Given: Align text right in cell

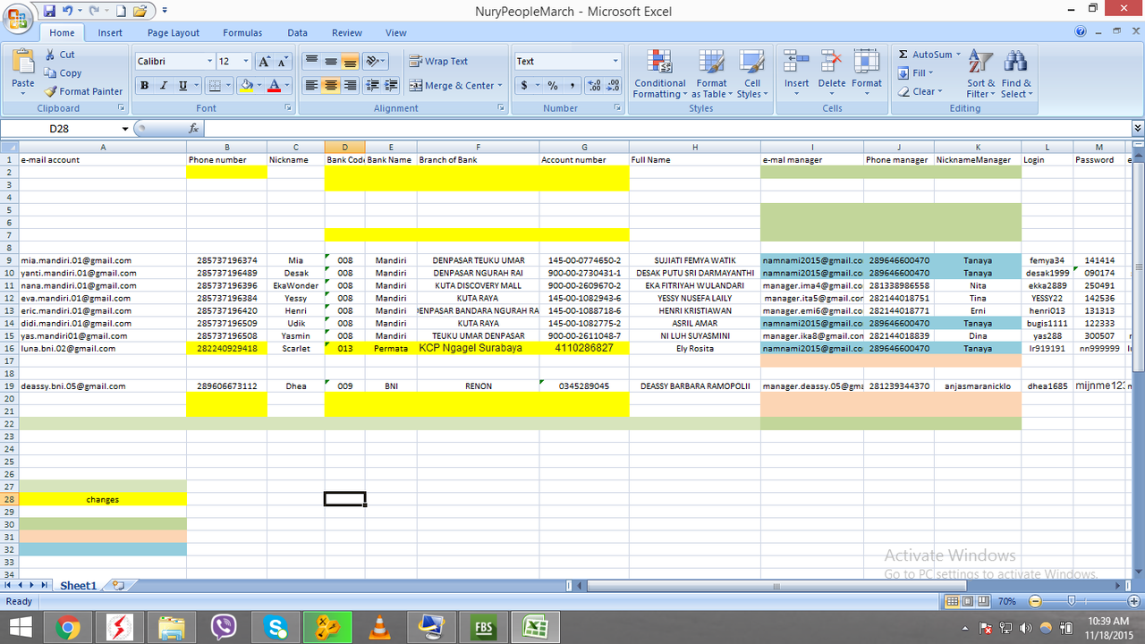Looking at the screenshot, I should click(x=350, y=86).
